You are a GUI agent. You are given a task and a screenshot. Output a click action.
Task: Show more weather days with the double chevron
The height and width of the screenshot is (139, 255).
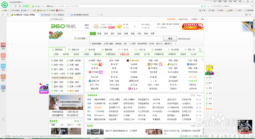point(135,26)
